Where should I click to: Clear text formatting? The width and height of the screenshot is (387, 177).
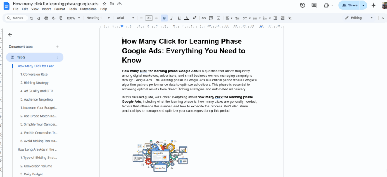[290, 18]
